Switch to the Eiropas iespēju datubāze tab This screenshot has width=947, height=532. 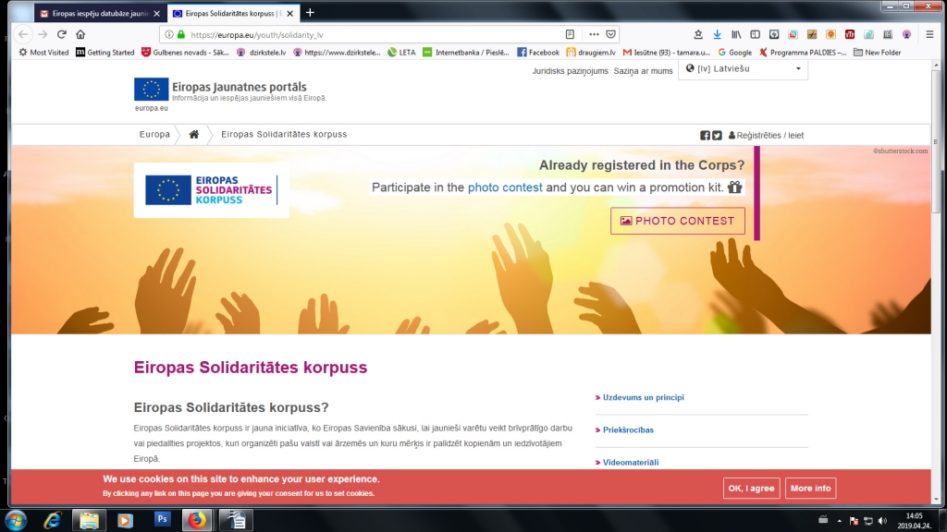click(x=97, y=13)
